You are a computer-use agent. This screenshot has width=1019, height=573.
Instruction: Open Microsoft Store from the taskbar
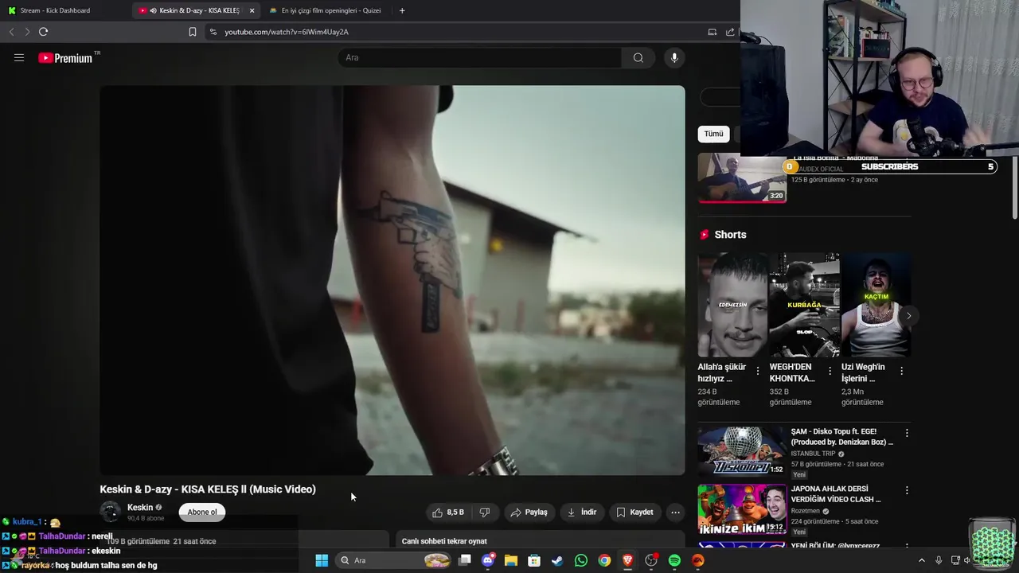click(x=534, y=560)
